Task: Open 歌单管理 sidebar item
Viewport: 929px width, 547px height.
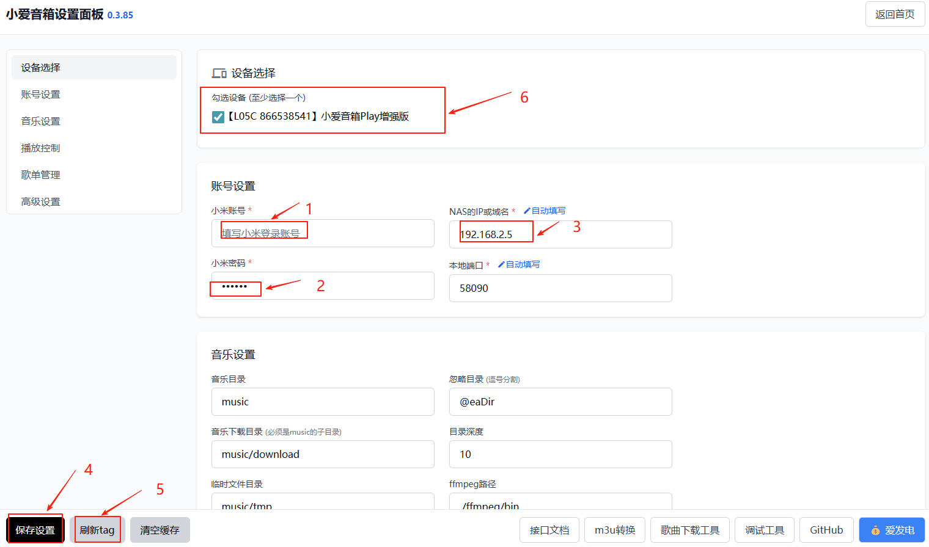Action: pos(94,175)
